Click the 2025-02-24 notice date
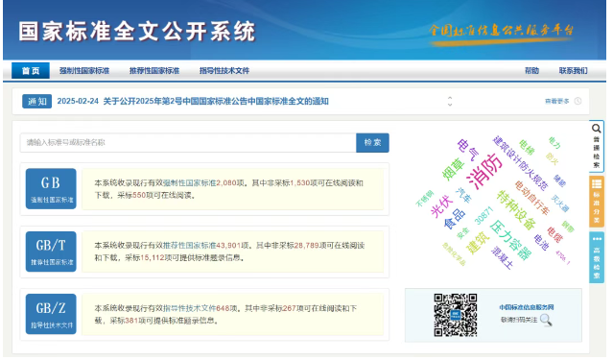613x360 pixels. pos(78,102)
